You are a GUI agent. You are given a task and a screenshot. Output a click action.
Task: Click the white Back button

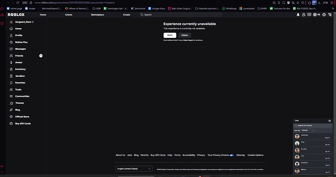(x=170, y=35)
